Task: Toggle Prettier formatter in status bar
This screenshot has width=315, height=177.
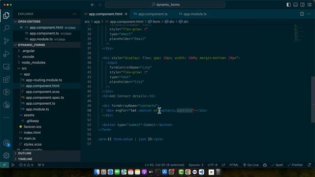Action: pos(295,165)
